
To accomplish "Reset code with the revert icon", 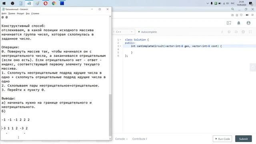I will coord(236,32).
